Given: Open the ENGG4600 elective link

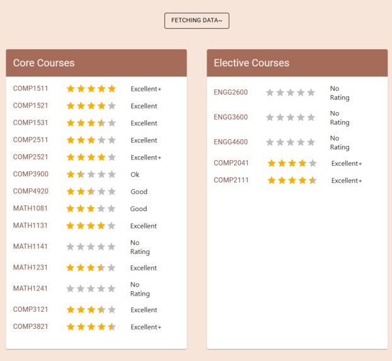Looking at the screenshot, I should coord(231,142).
